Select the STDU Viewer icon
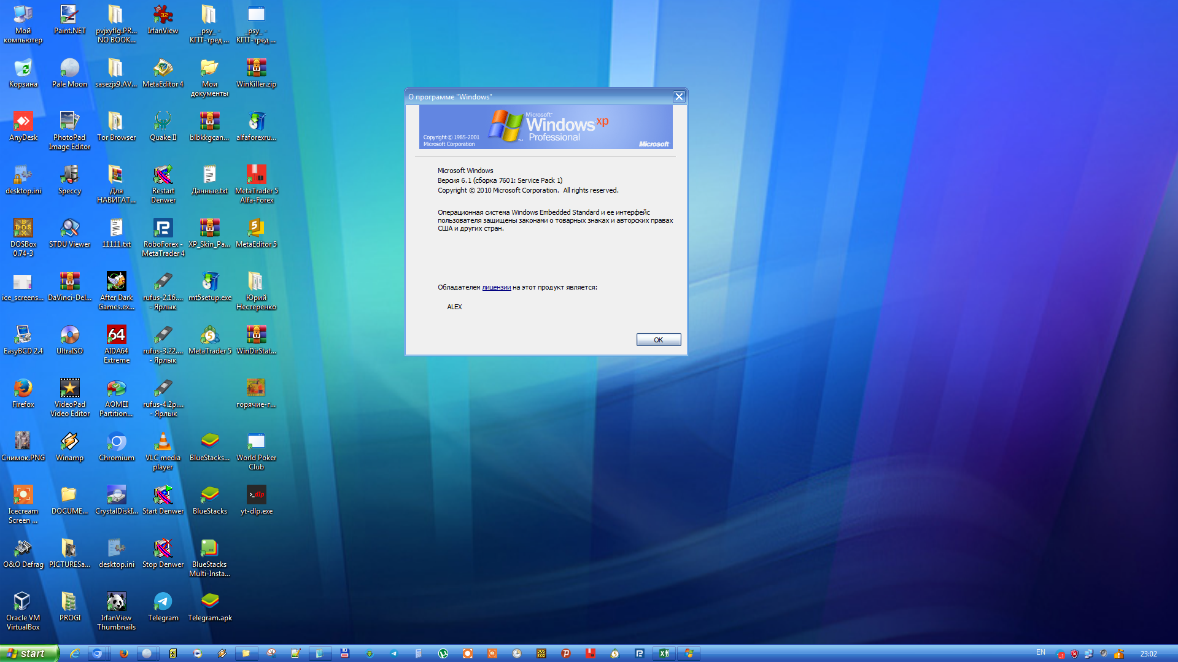This screenshot has width=1178, height=662. coord(69,234)
